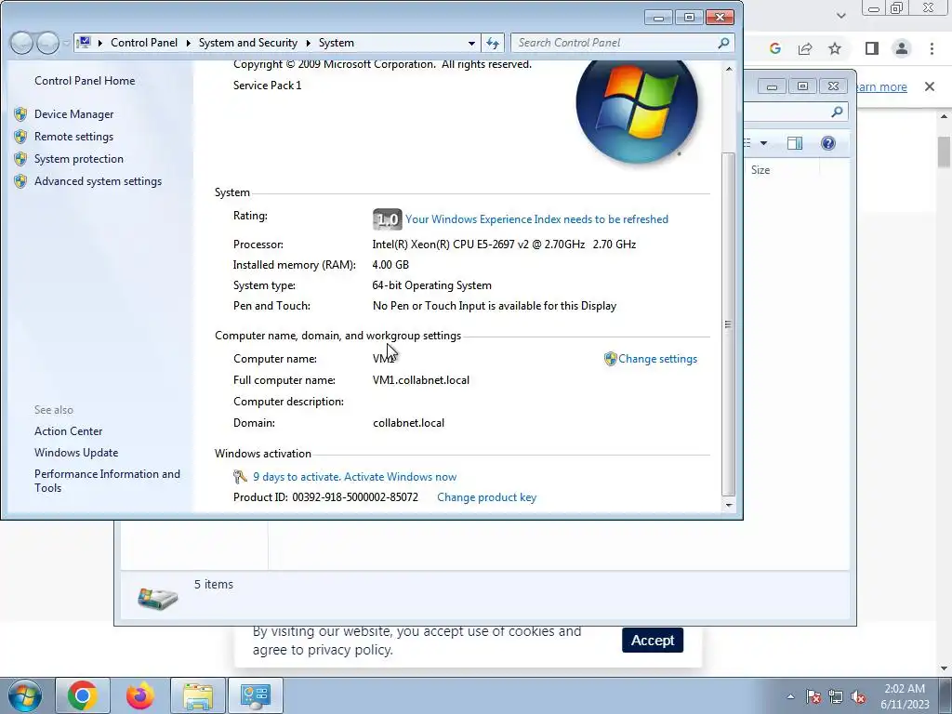
Task: Bookmark this page with the star icon
Action: tap(835, 48)
